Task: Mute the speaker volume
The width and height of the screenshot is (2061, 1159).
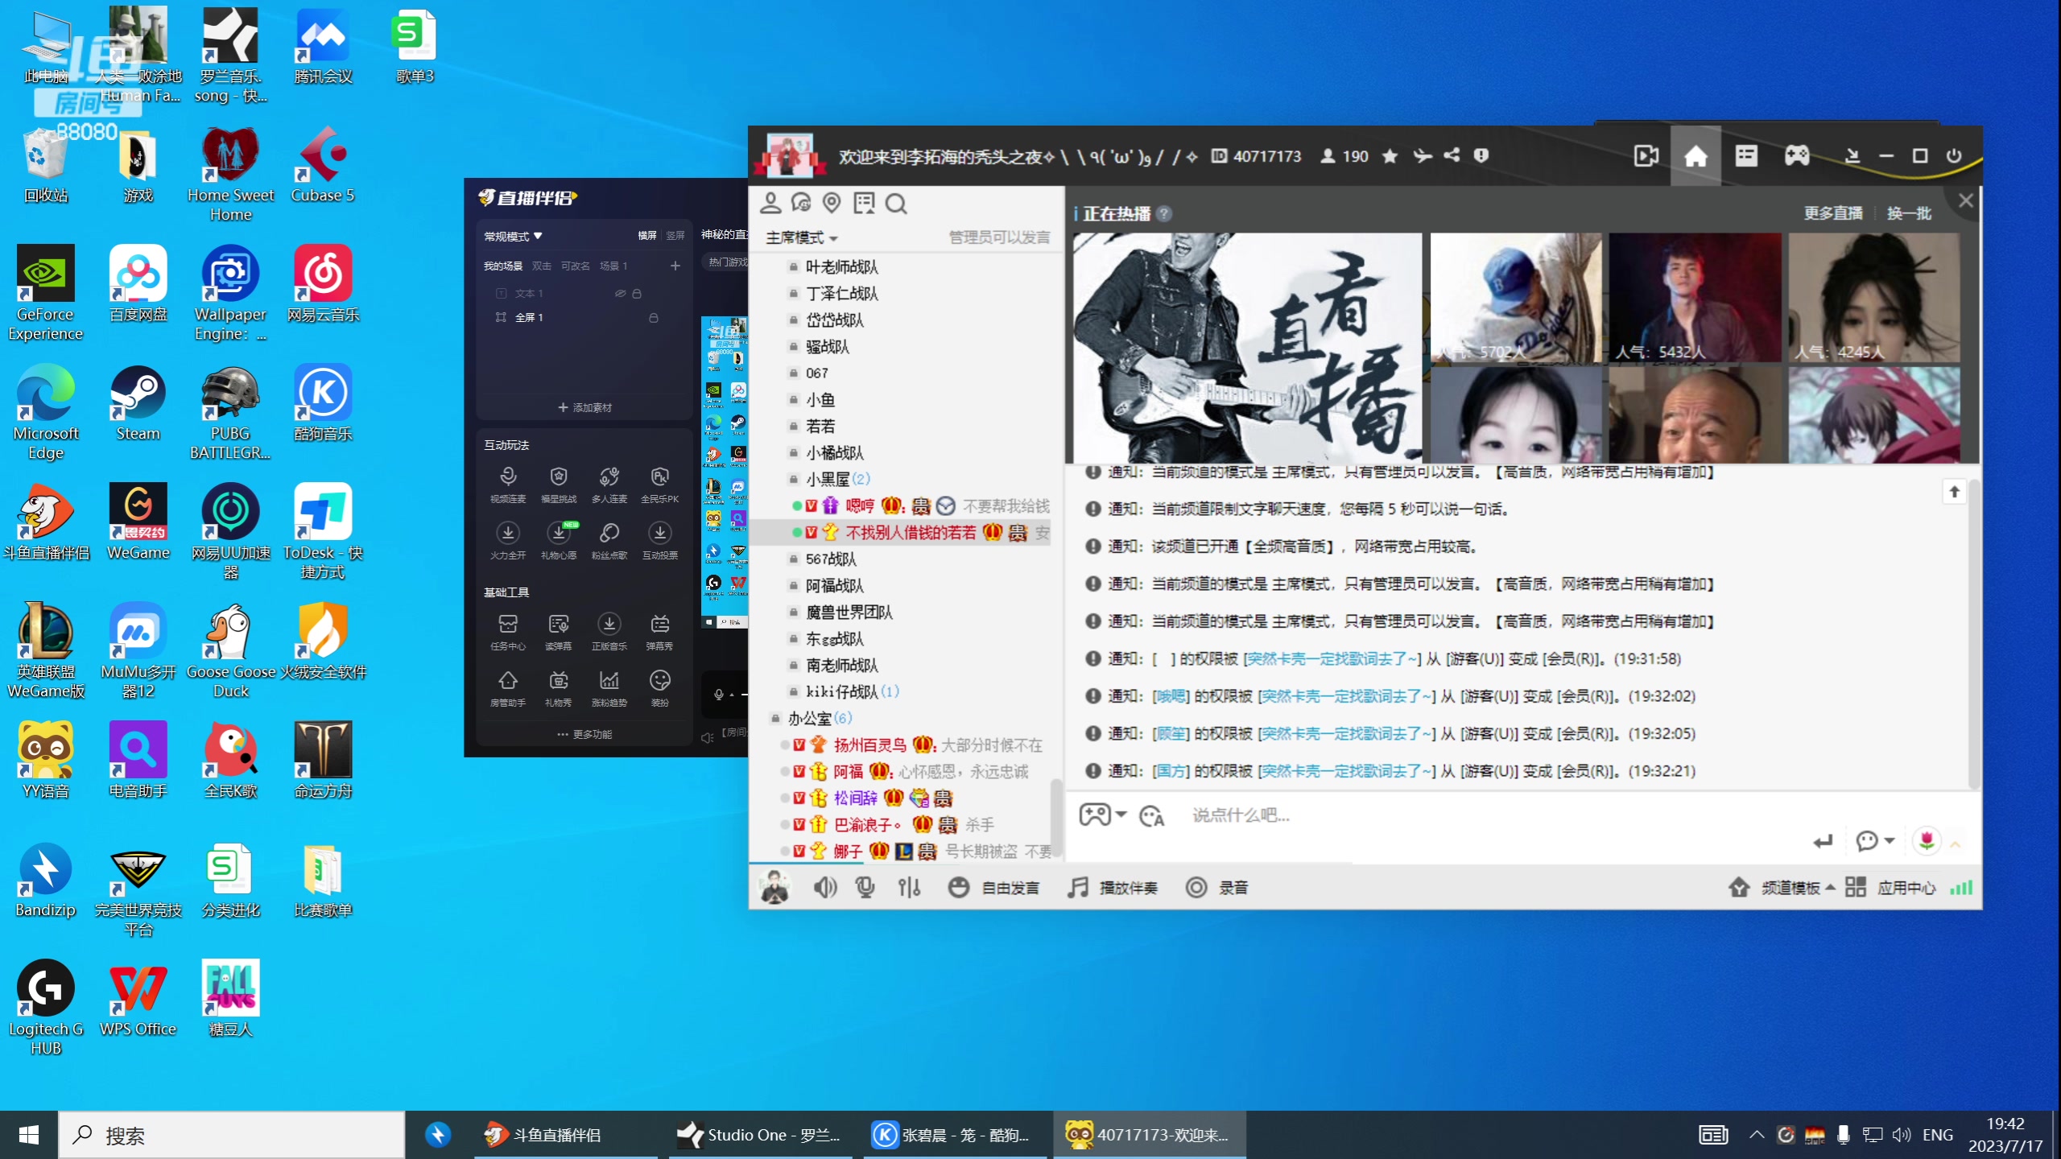Action: [825, 887]
